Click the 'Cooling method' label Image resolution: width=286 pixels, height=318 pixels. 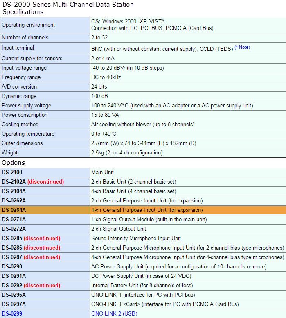click(x=20, y=124)
